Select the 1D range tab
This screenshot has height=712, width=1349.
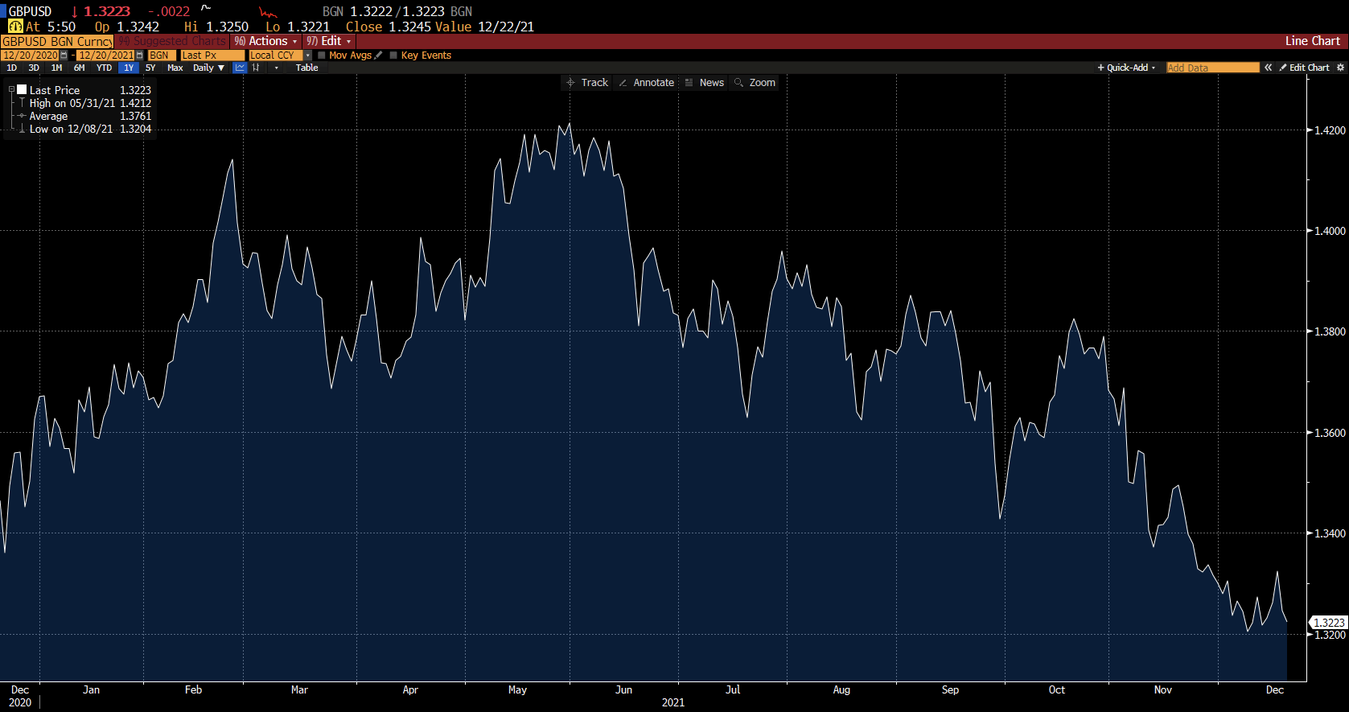(x=11, y=68)
